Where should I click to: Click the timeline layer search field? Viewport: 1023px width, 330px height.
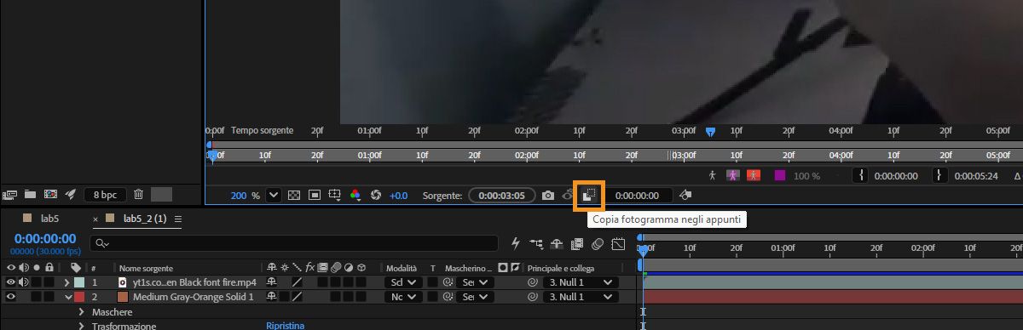pos(295,243)
